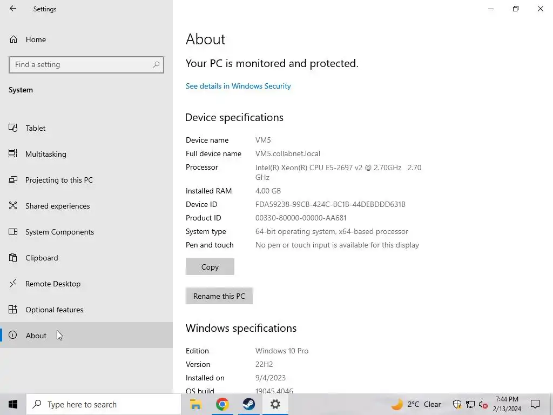Click the About info icon
The height and width of the screenshot is (415, 553).
(13, 335)
